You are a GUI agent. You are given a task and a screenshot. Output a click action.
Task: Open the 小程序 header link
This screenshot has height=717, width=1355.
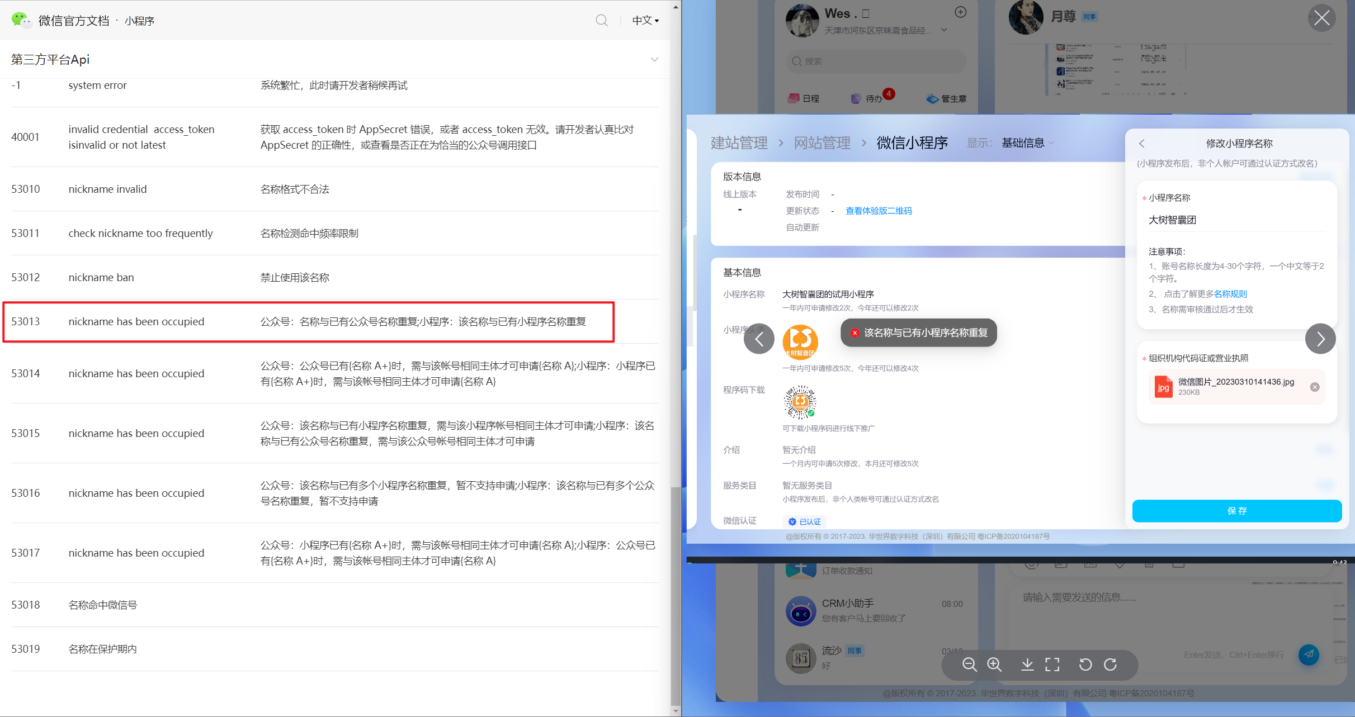(139, 21)
